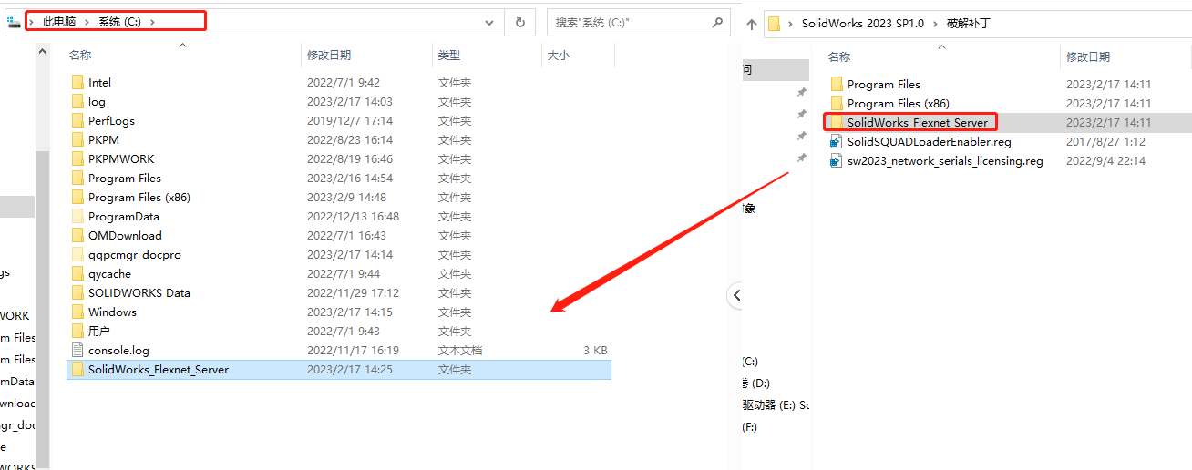
Task: Select the Intel folder
Action: (99, 83)
